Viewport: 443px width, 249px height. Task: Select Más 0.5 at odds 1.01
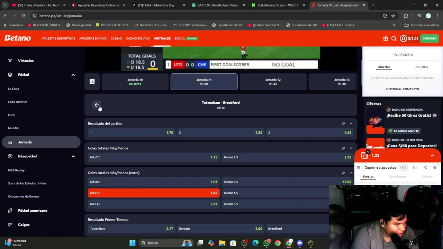[153, 182]
